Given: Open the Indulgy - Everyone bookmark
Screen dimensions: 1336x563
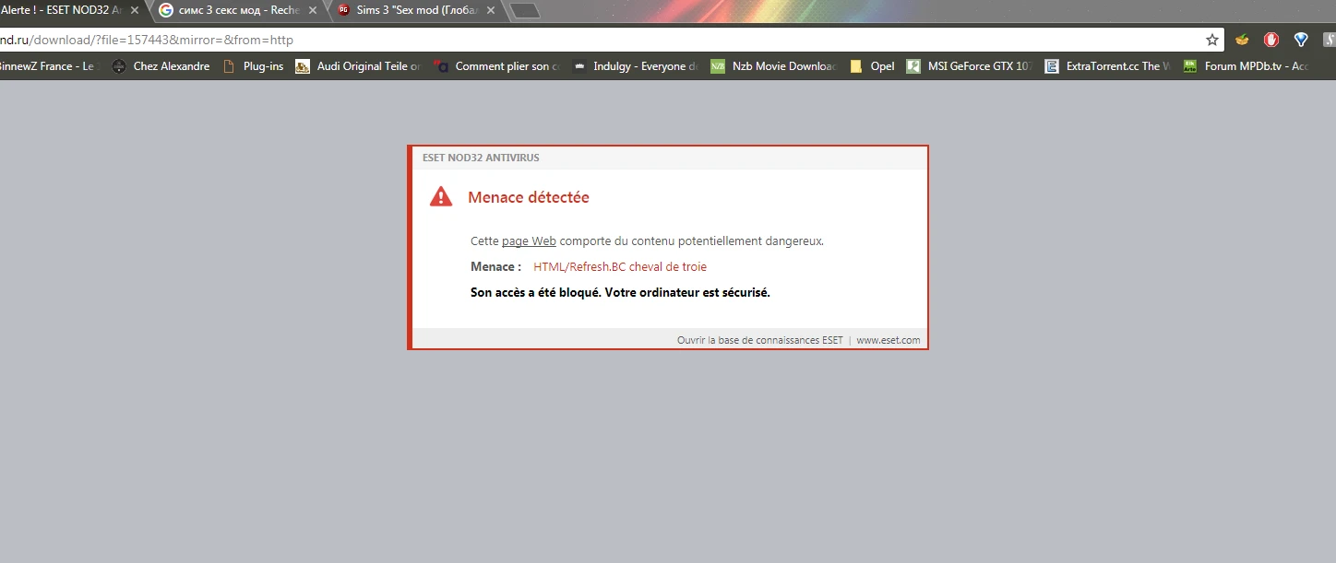Looking at the screenshot, I should 635,66.
